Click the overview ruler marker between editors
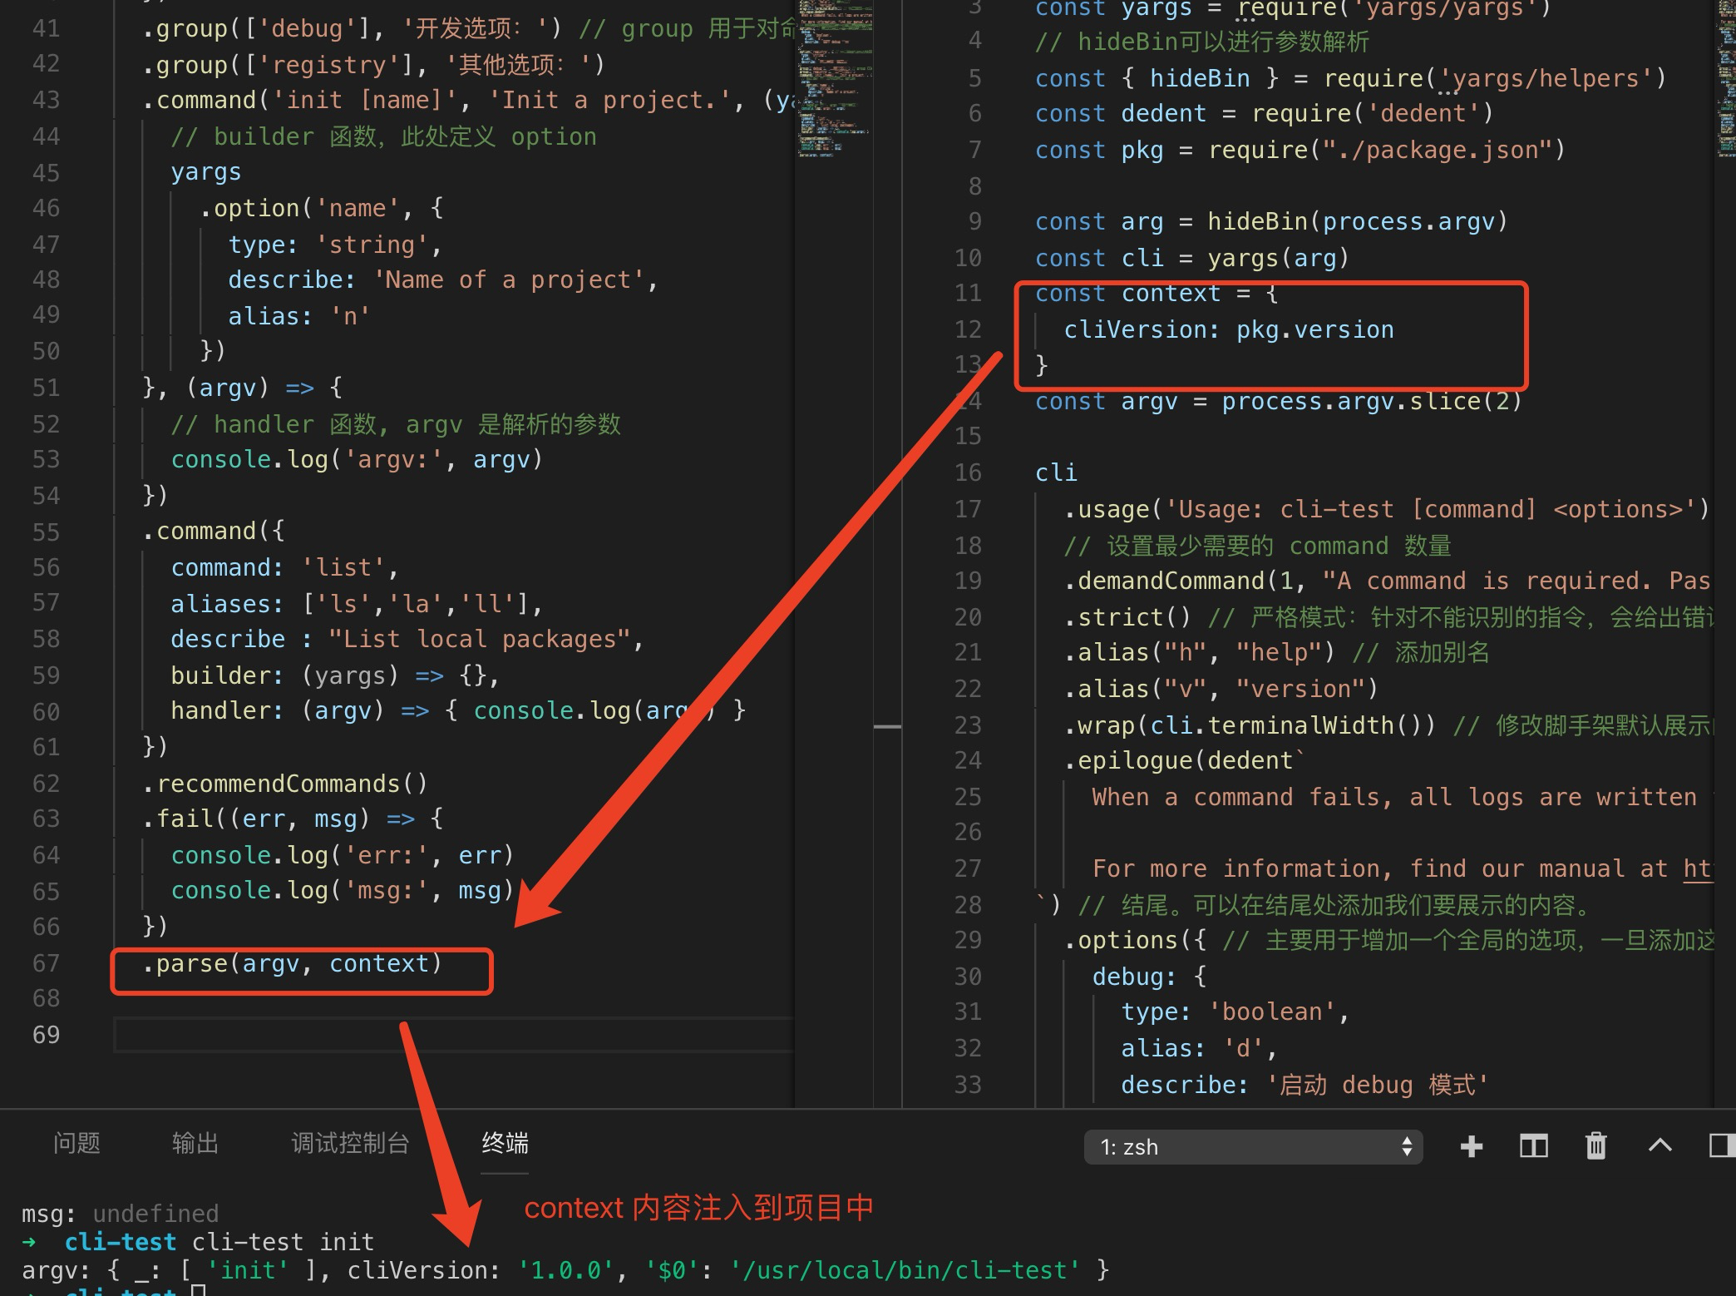The image size is (1736, 1296). coord(887,726)
